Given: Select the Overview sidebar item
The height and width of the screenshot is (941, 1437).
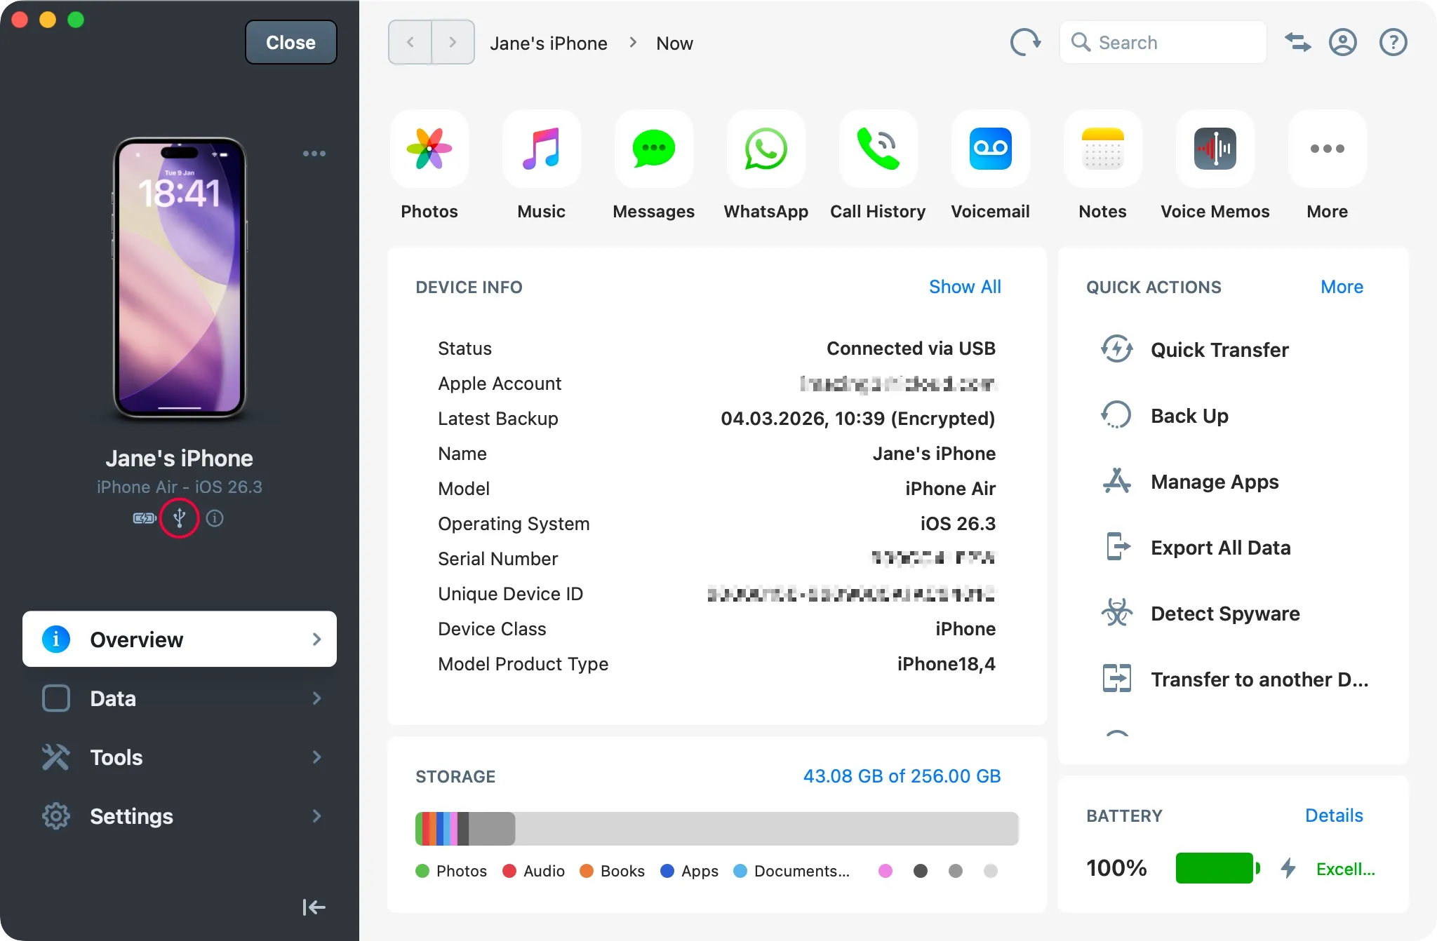Looking at the screenshot, I should tap(179, 639).
